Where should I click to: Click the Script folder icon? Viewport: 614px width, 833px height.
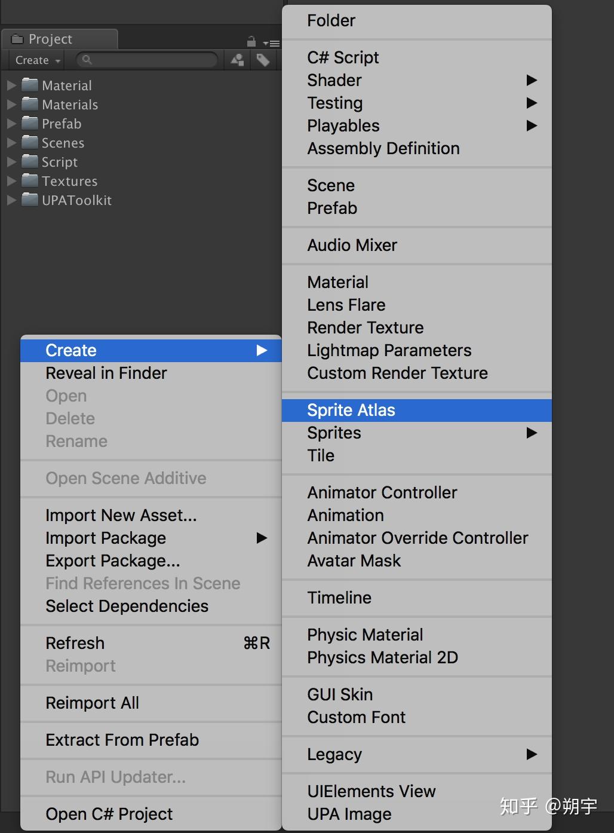(30, 161)
